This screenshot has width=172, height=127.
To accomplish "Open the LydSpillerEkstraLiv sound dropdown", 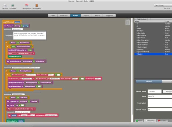I will (x=24, y=109).
